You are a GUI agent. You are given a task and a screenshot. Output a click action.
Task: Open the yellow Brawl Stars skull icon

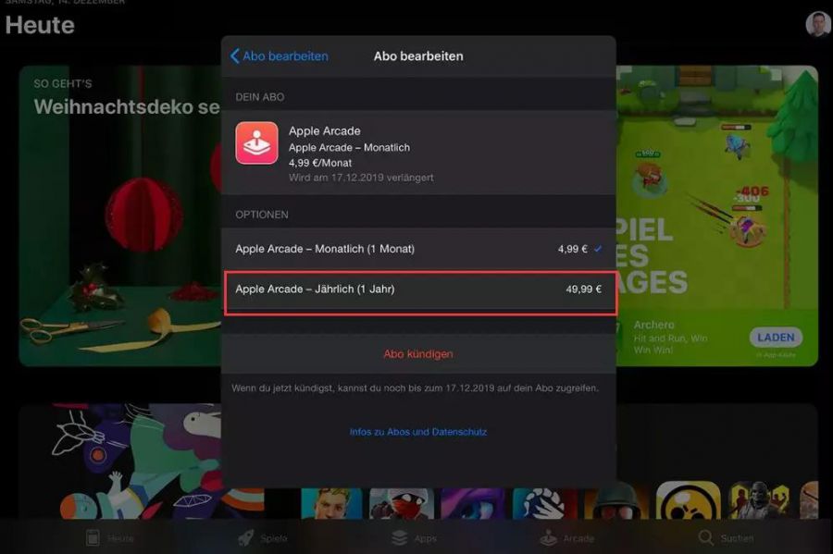pyautogui.click(x=688, y=500)
